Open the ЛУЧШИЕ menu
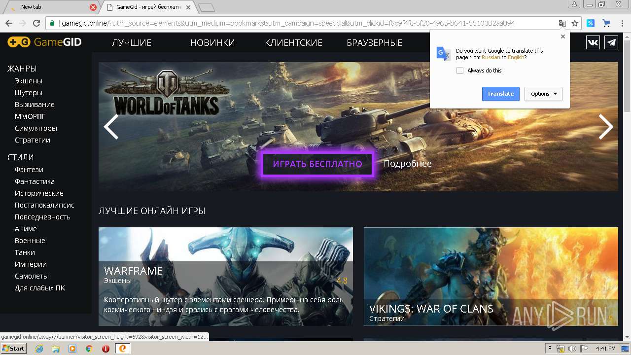Viewport: 631px width, 355px height. pyautogui.click(x=132, y=43)
